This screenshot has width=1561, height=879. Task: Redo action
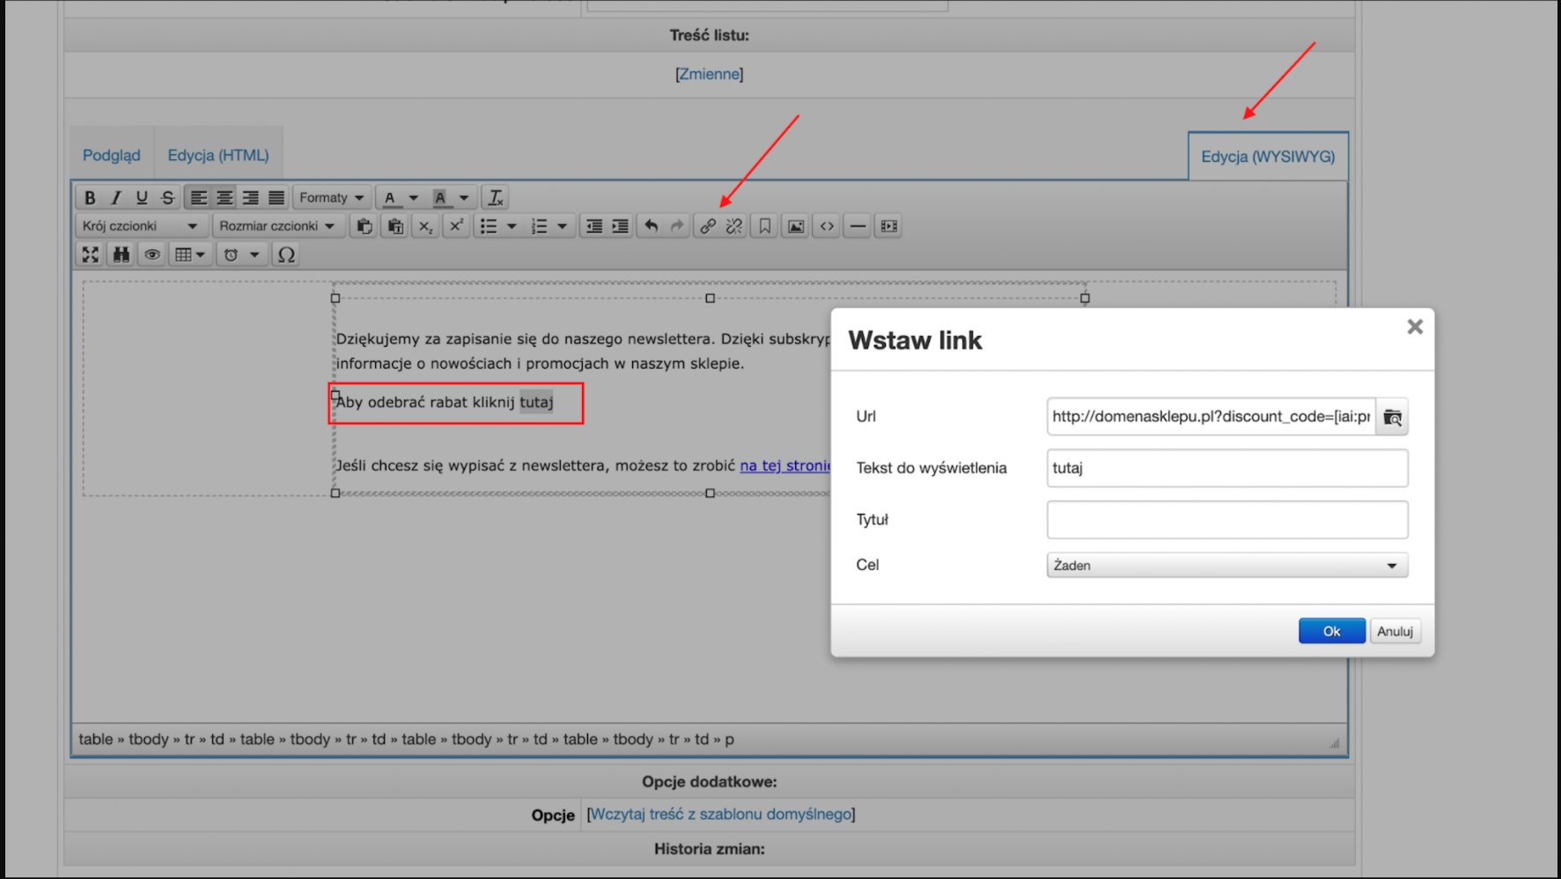click(x=677, y=226)
